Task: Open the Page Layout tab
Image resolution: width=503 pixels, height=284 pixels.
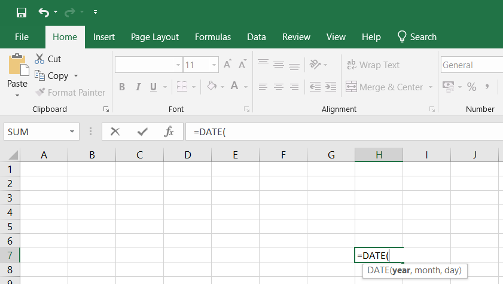Action: pos(155,37)
